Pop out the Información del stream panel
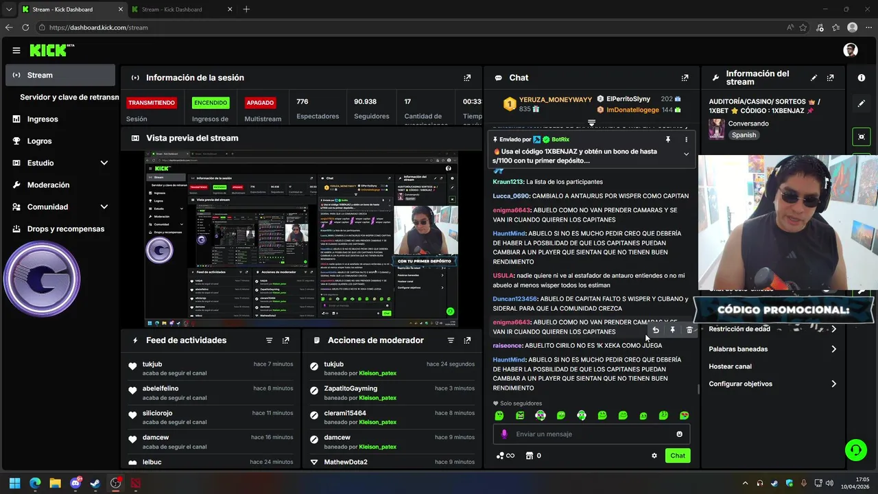Screen dimensions: 878x494 point(831,78)
